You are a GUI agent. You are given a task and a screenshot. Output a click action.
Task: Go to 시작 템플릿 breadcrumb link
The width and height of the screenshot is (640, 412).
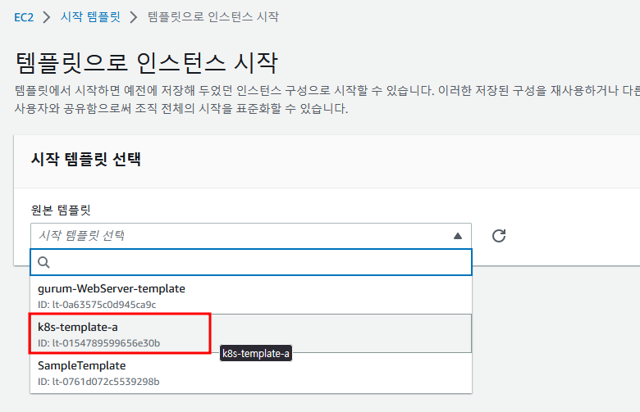[x=90, y=17]
